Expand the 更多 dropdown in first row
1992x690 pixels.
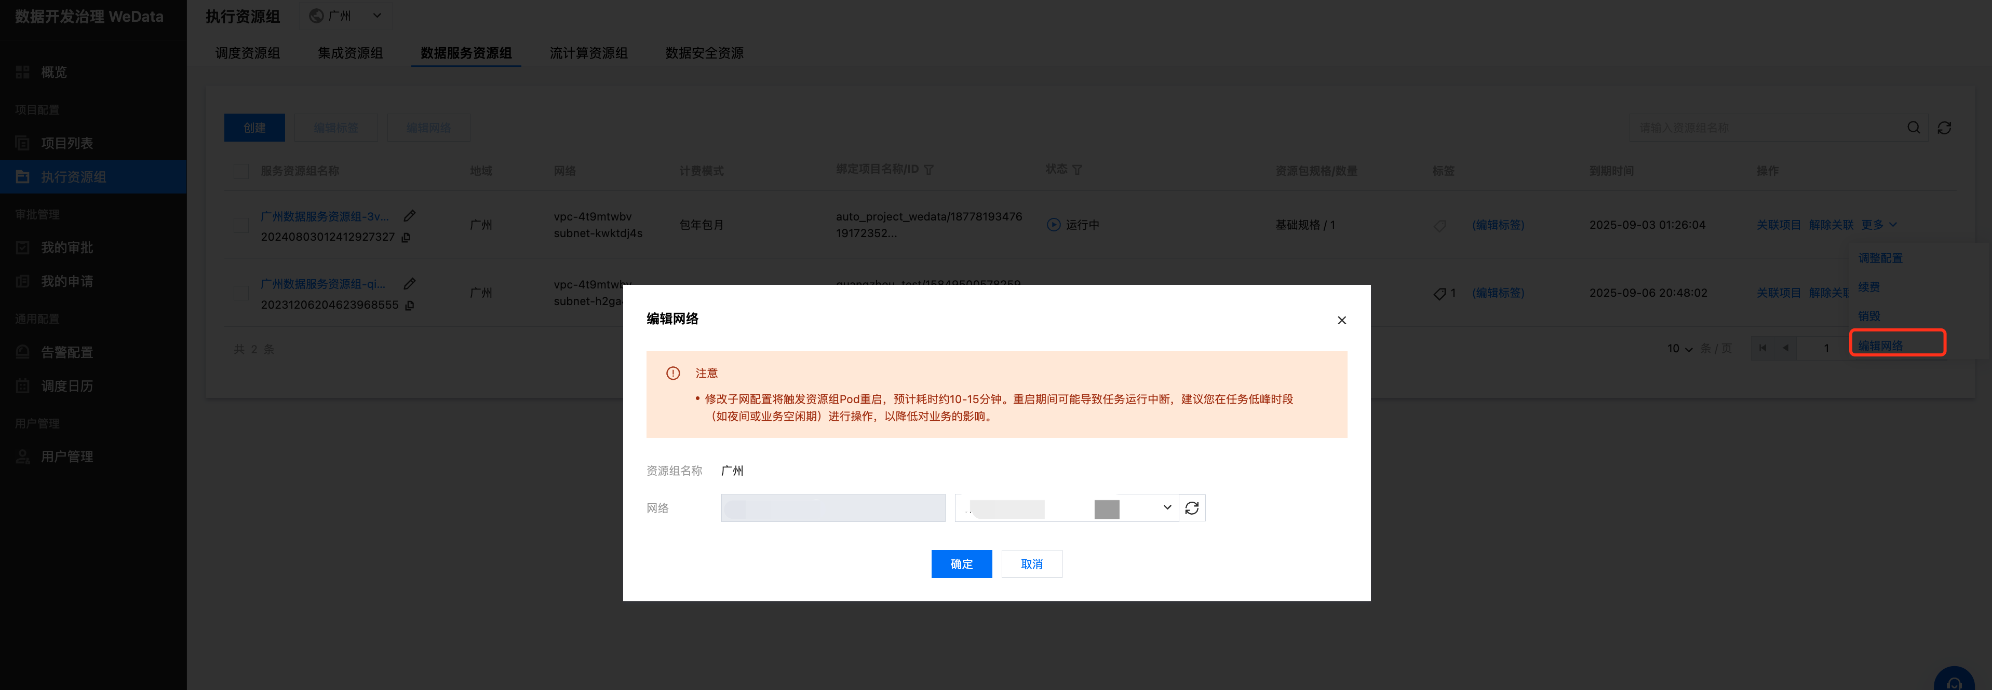click(1879, 225)
